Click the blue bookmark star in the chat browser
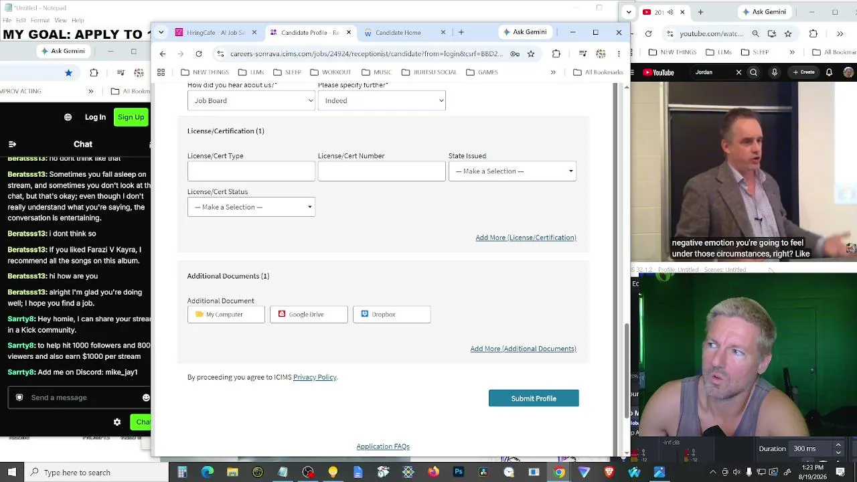 coord(68,72)
